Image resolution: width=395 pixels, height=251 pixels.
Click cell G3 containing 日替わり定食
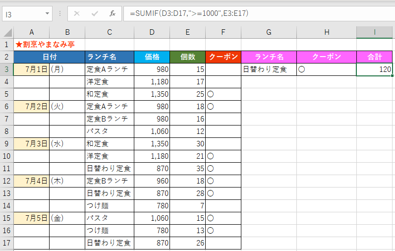pos(269,69)
